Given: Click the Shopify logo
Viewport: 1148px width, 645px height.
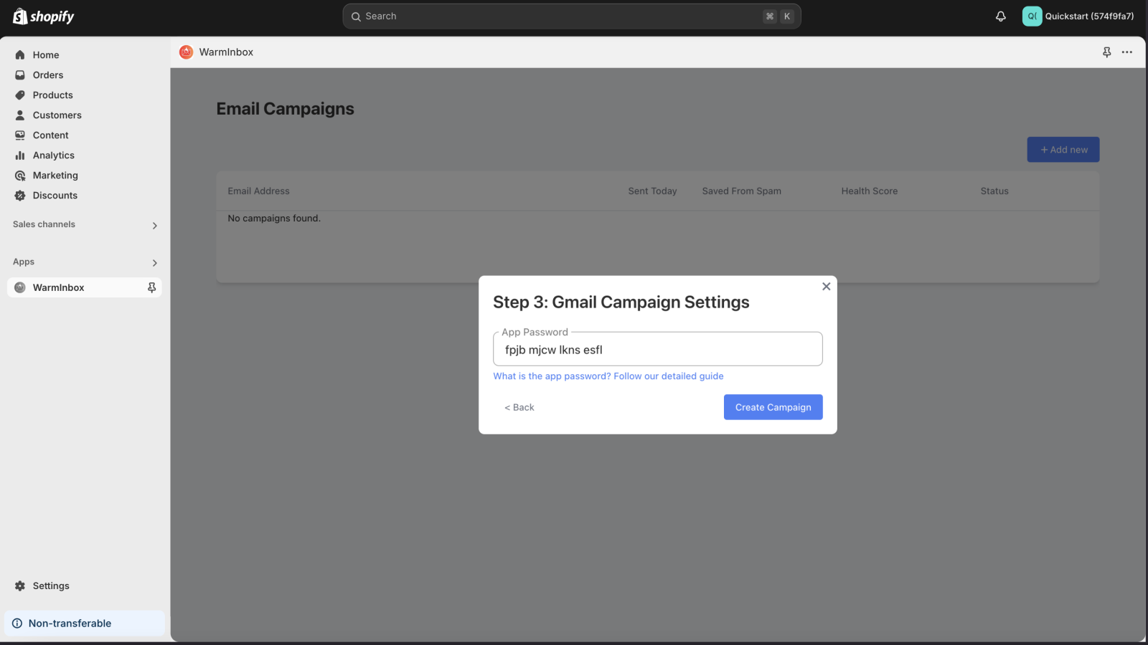Looking at the screenshot, I should [x=43, y=16].
